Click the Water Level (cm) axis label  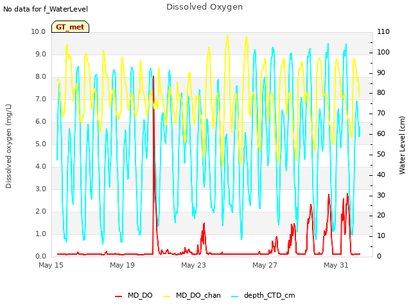coord(402,146)
